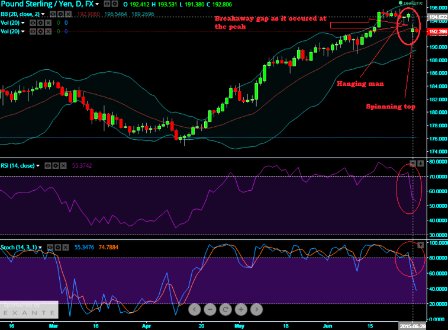Click Stoch orange value 74.7884
Screen dimensions: 448x330
click(108, 248)
